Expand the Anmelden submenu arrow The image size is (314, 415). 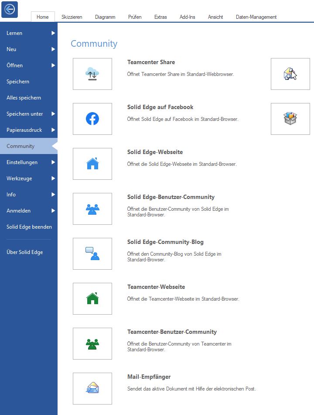[53, 211]
